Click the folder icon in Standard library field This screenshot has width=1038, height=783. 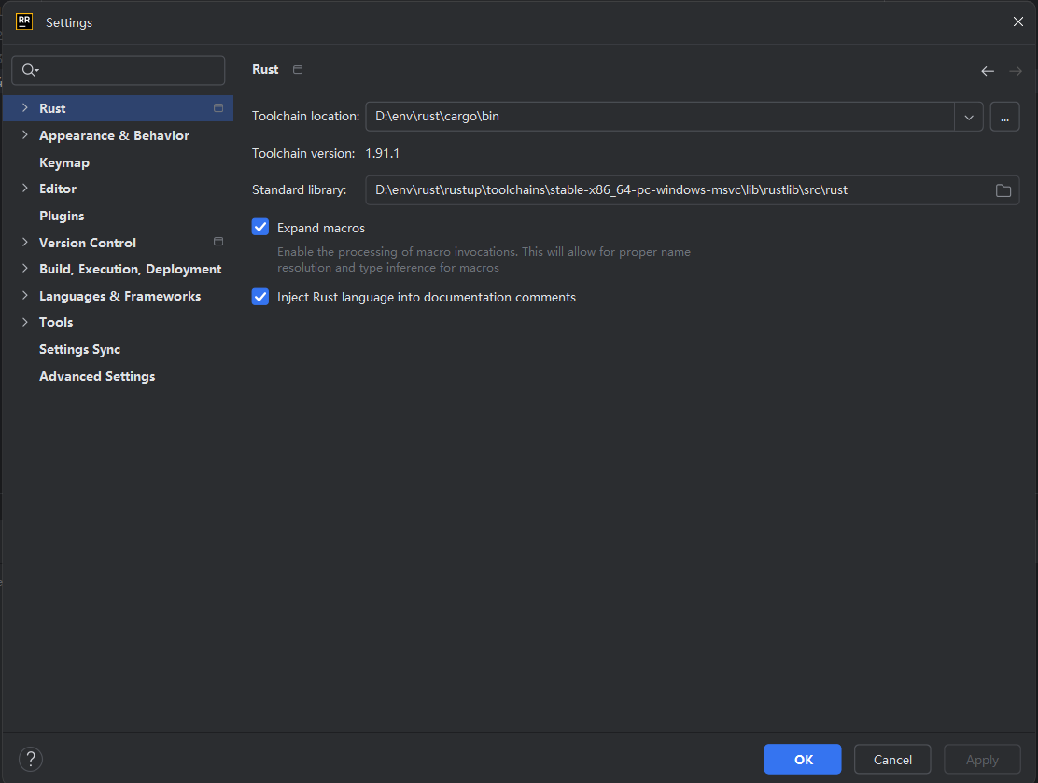tap(1003, 190)
